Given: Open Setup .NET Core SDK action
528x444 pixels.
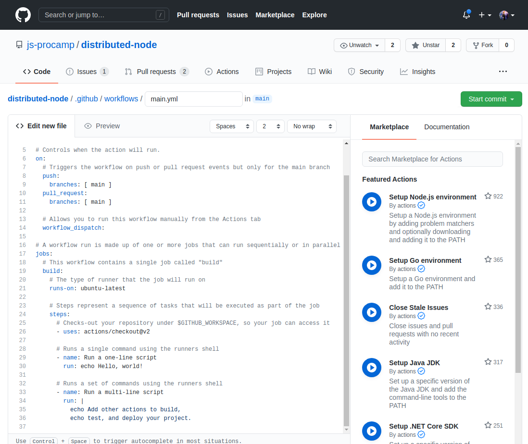Looking at the screenshot, I should pyautogui.click(x=424, y=427).
